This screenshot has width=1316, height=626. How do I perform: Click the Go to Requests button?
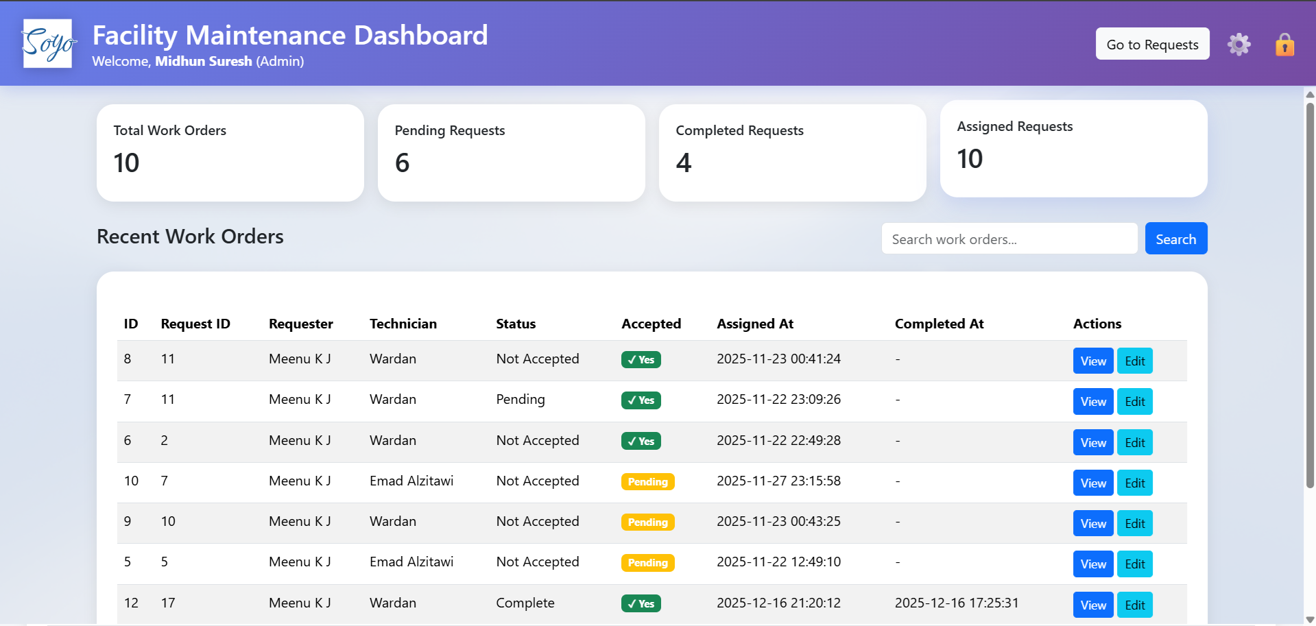1152,43
